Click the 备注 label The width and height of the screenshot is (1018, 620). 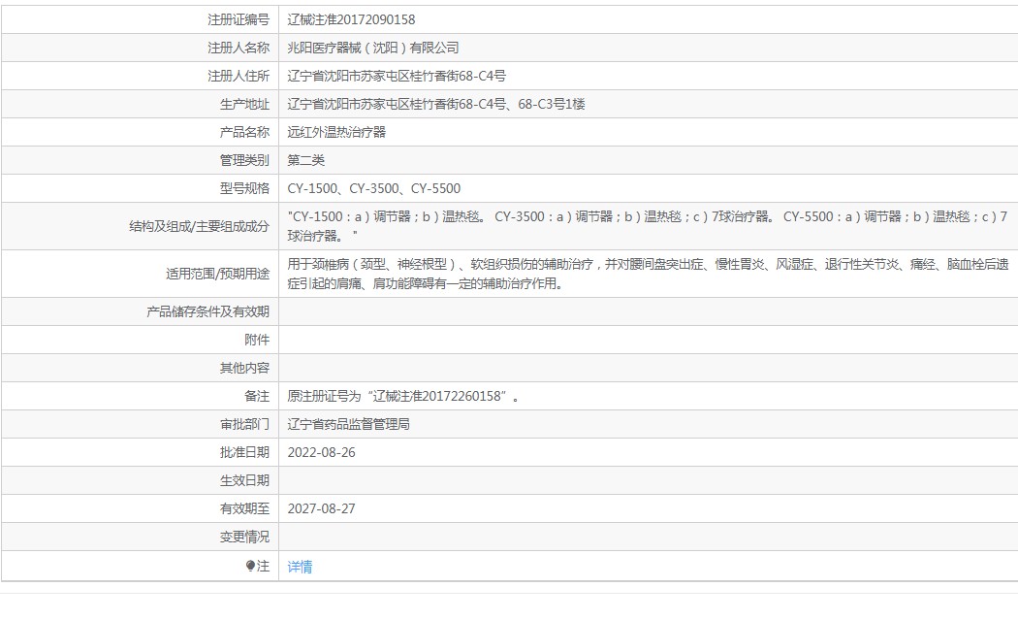coord(257,397)
